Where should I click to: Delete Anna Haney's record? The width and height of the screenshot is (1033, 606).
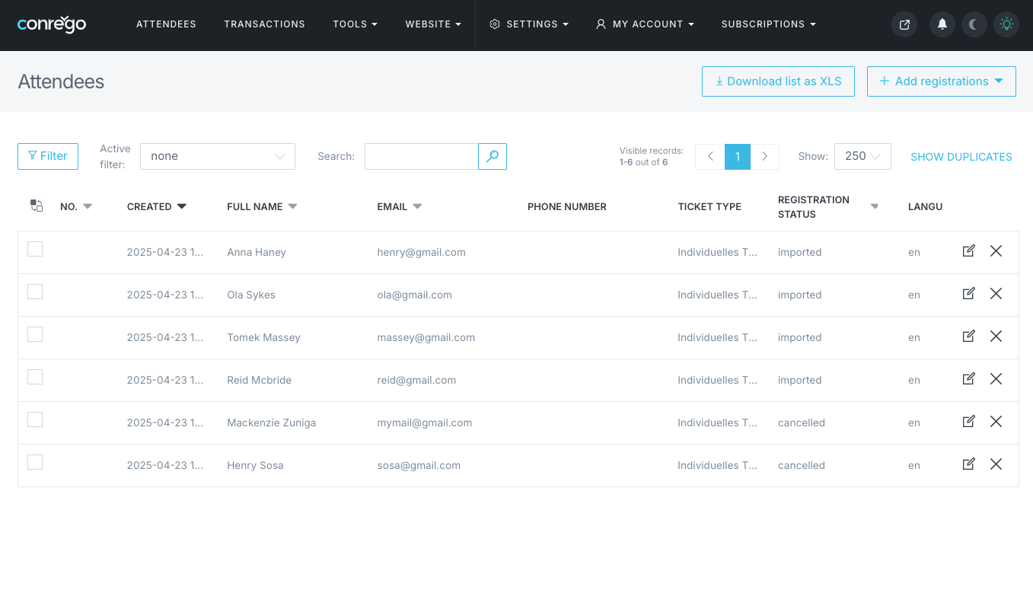click(996, 251)
